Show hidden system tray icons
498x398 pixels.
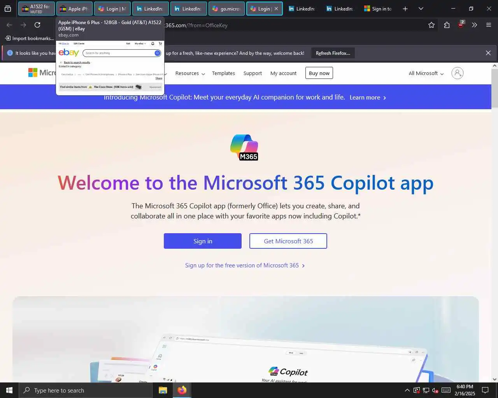pyautogui.click(x=407, y=390)
